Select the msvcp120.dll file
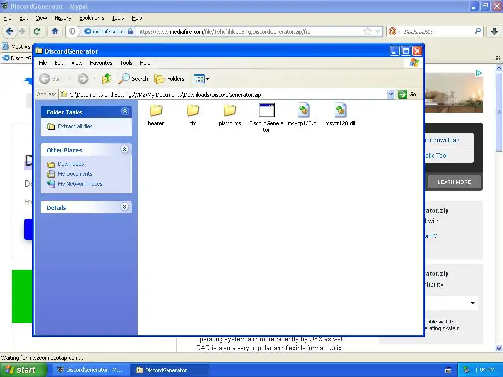 (x=303, y=115)
